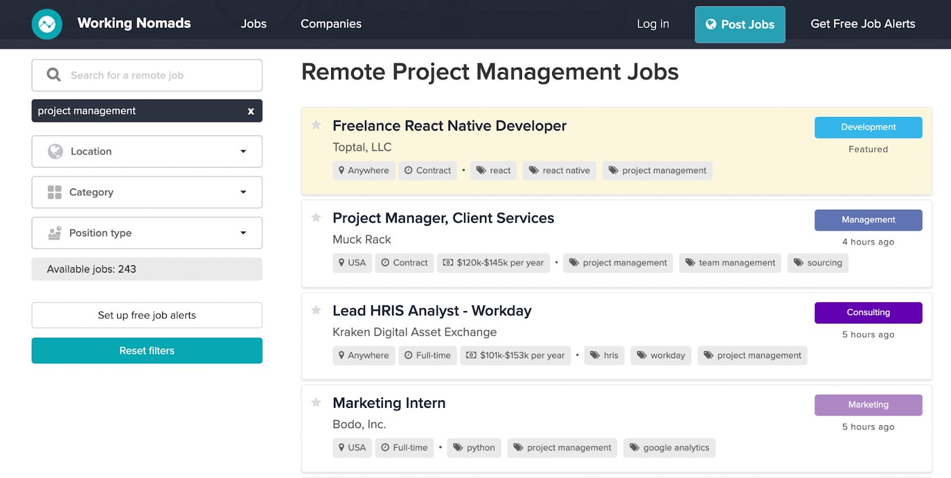Expand the Category dropdown arrow

243,192
